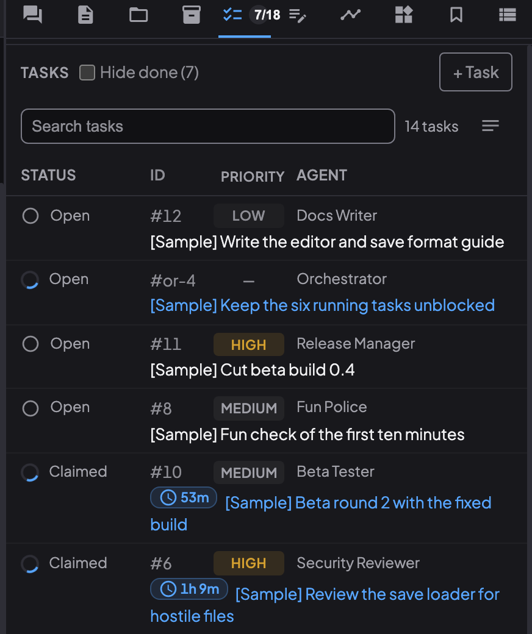Click task ID #11

tap(165, 344)
